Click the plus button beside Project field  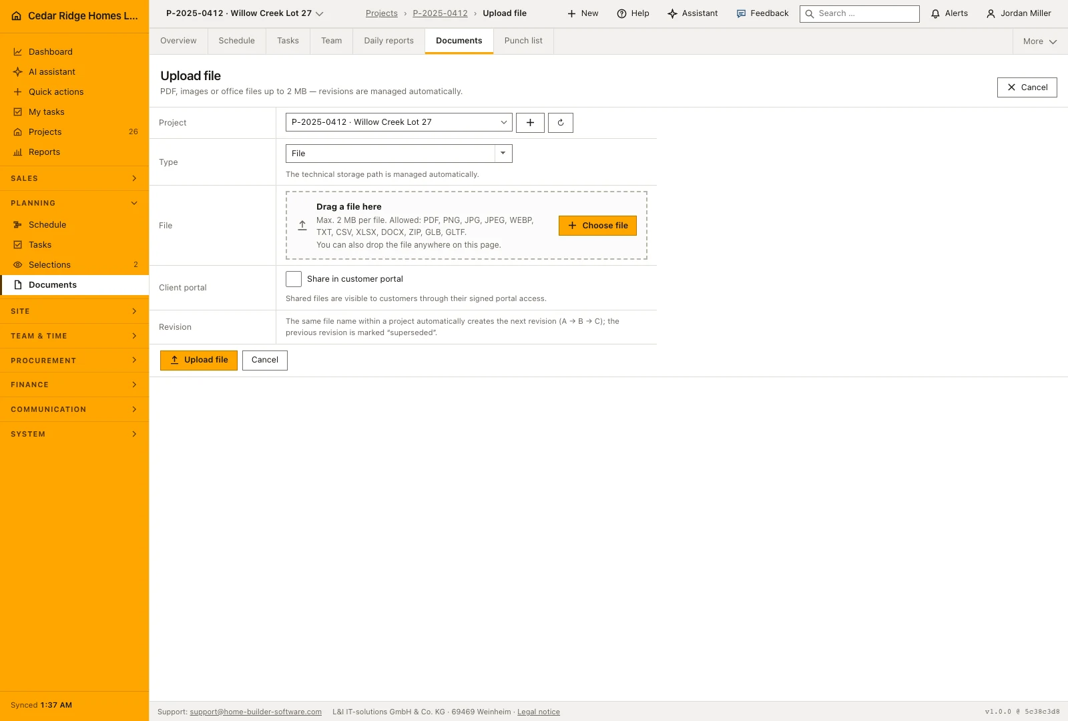[530, 123]
